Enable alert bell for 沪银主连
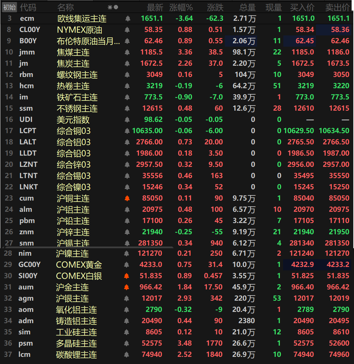This screenshot has width=354, height=364. point(127,299)
